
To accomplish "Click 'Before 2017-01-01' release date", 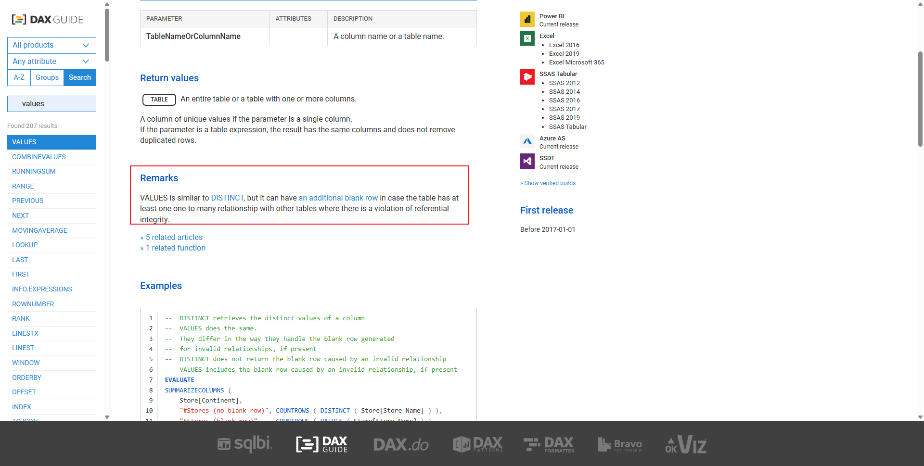I will [548, 230].
